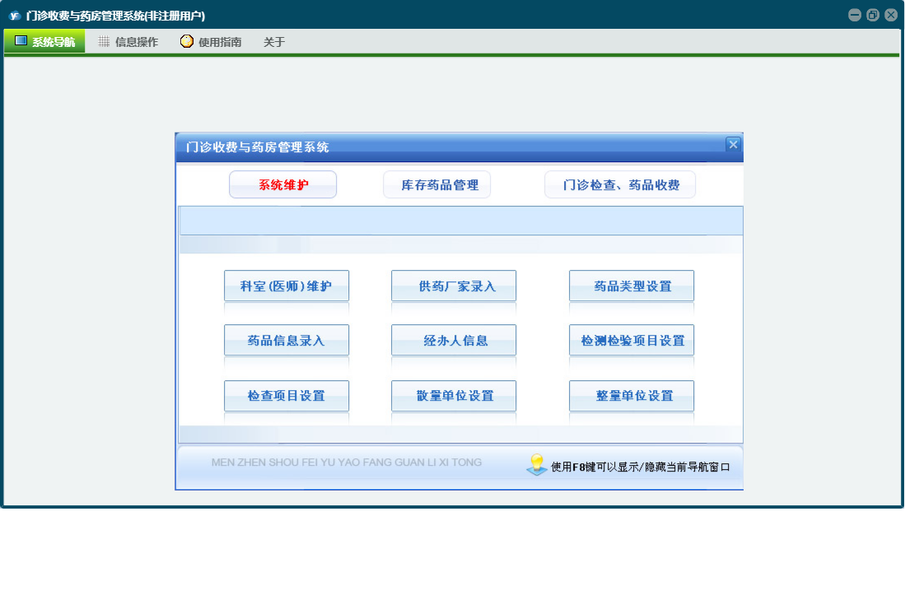Open 散量单位设置

pos(454,396)
